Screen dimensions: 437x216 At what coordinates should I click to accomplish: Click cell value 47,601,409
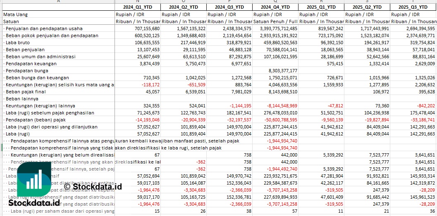coord(332,197)
